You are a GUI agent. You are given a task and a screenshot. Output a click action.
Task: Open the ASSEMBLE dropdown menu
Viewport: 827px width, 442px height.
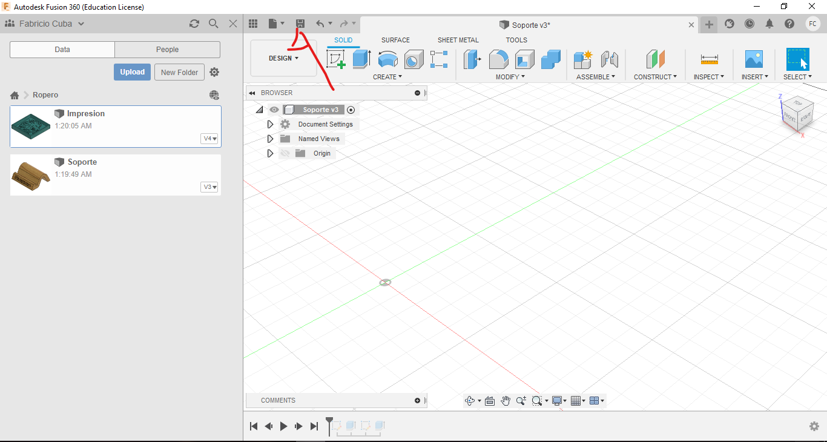pos(596,77)
